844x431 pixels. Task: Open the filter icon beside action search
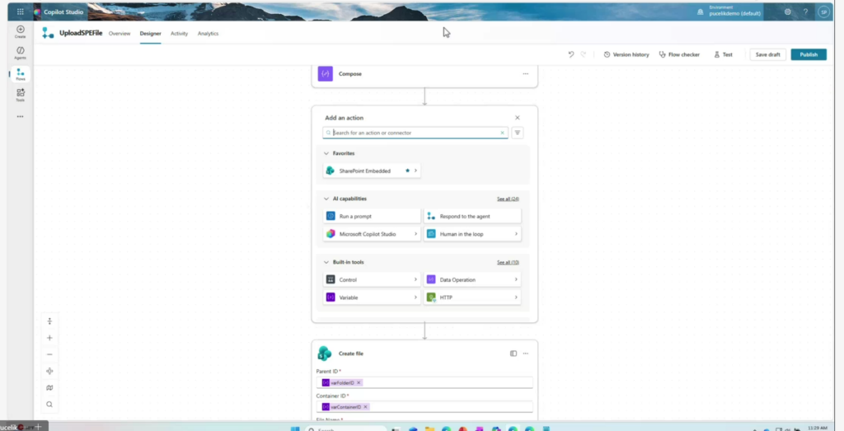[518, 133]
